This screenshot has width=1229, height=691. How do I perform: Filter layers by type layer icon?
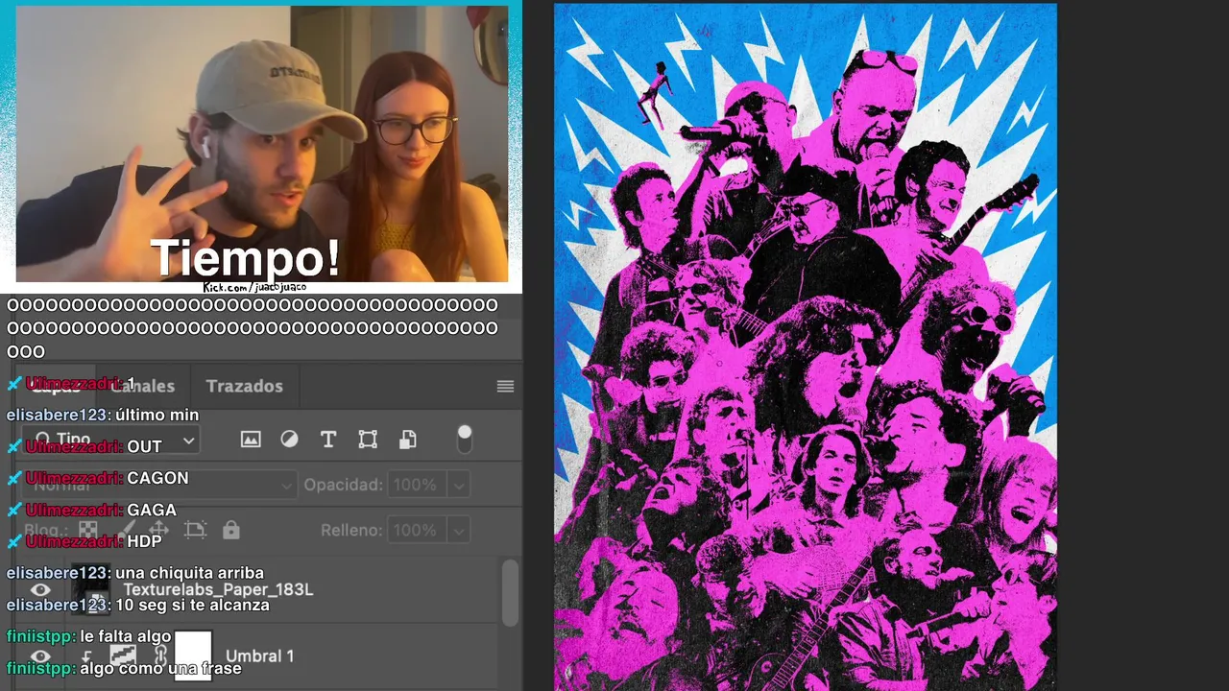click(x=328, y=439)
